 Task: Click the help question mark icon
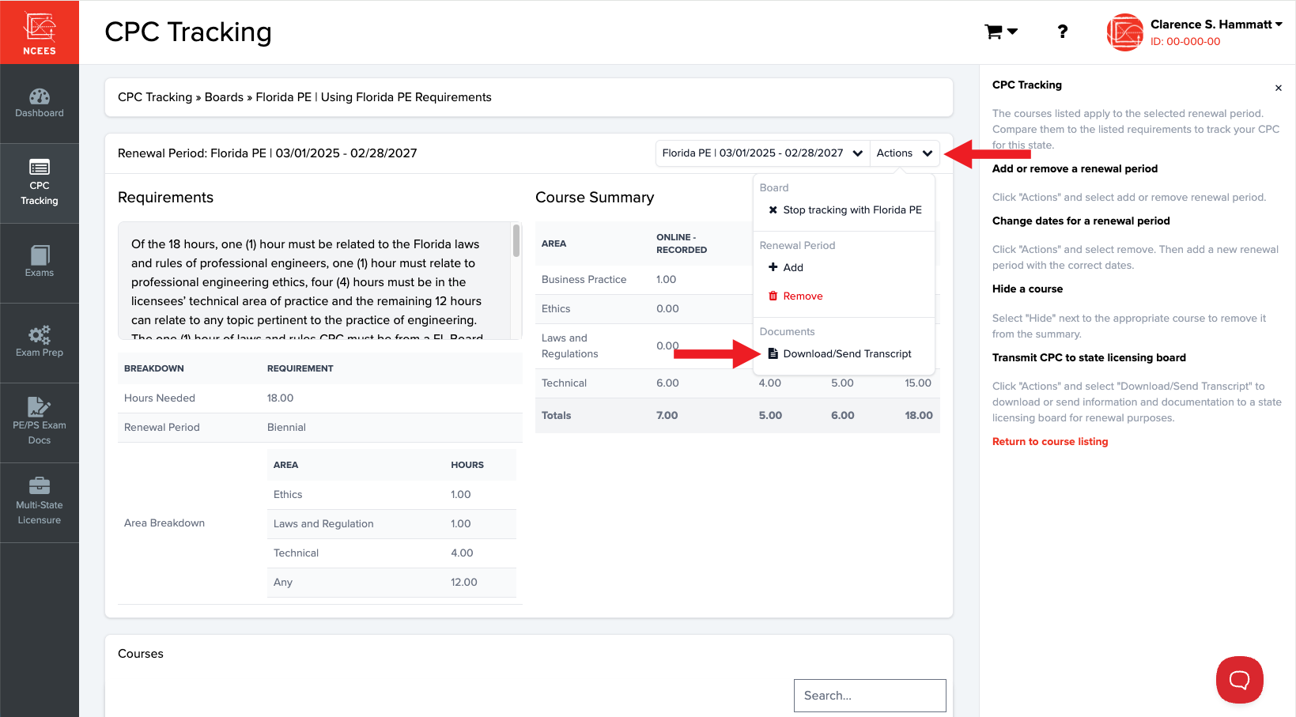click(x=1063, y=32)
